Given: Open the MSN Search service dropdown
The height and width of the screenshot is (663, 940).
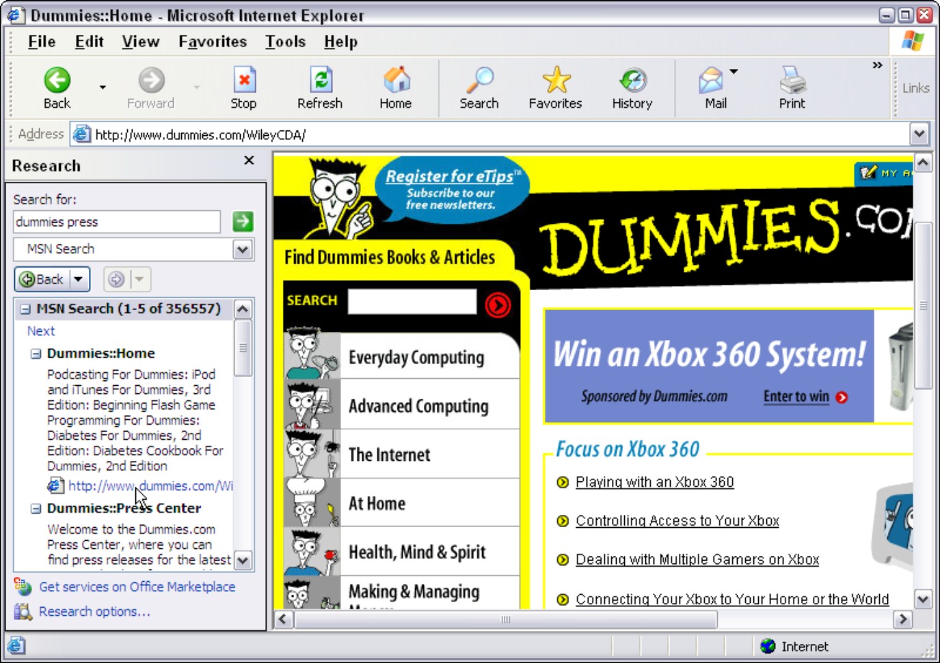Looking at the screenshot, I should pyautogui.click(x=243, y=249).
